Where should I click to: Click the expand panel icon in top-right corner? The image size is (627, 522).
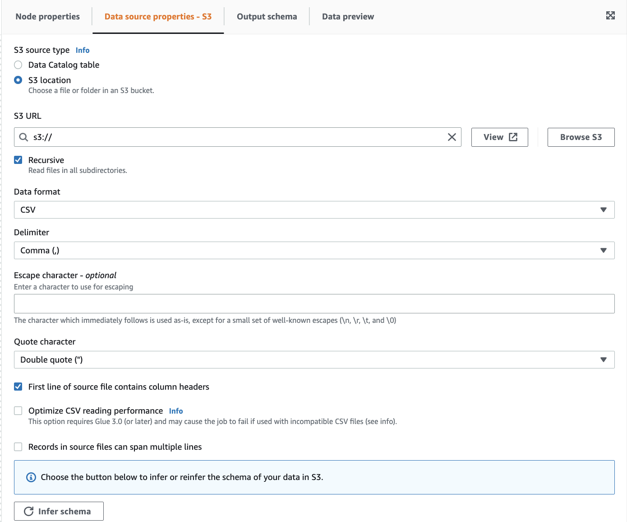point(610,15)
